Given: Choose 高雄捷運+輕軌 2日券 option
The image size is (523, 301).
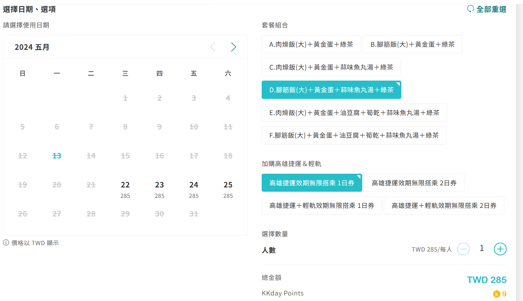Looking at the screenshot, I should 444,205.
